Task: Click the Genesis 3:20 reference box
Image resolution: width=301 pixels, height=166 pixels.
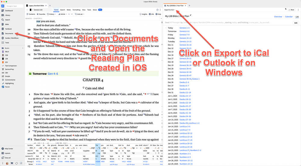Action: pyautogui.click(x=42, y=10)
